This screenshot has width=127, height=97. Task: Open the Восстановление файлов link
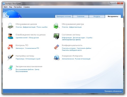tap(25, 69)
